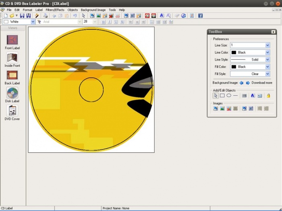Viewport: 282px width, 211px height.
Task: Toggle Italic text formatting
Action: point(110,22)
